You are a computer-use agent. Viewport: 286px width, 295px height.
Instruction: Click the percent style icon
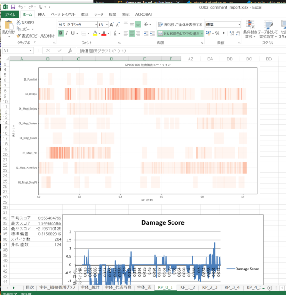click(x=217, y=33)
